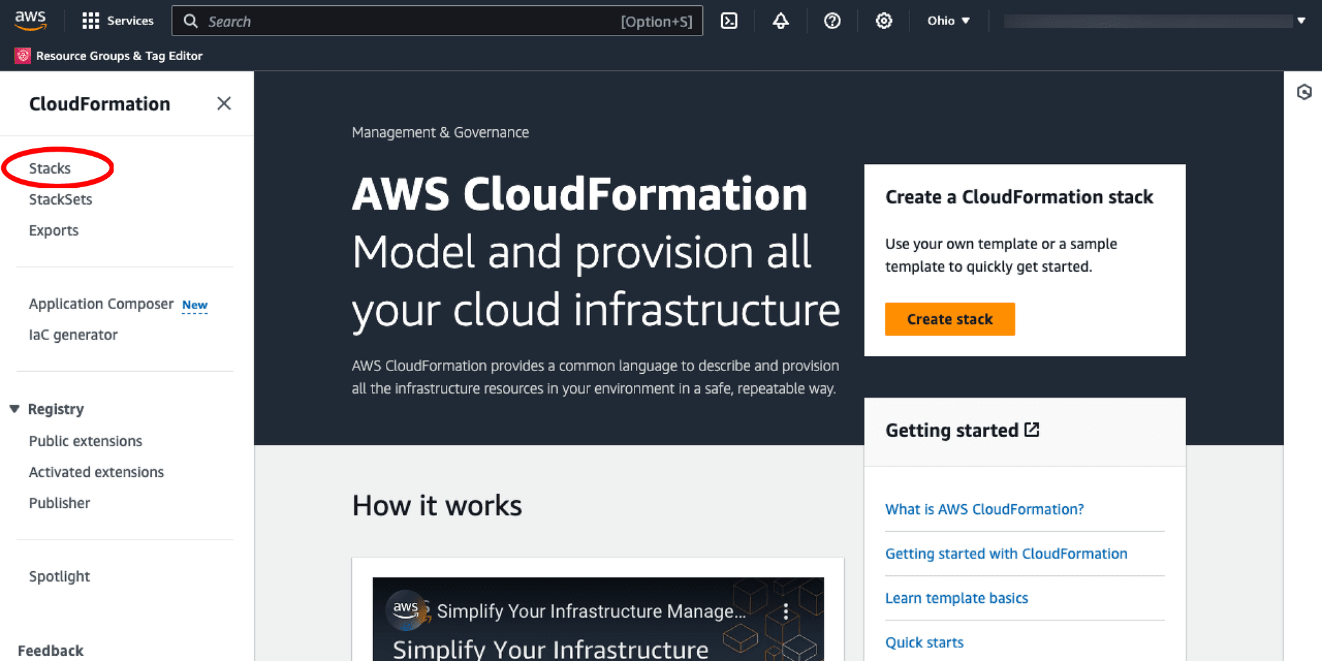Open the video options three-dot menu
1322x661 pixels.
786,611
